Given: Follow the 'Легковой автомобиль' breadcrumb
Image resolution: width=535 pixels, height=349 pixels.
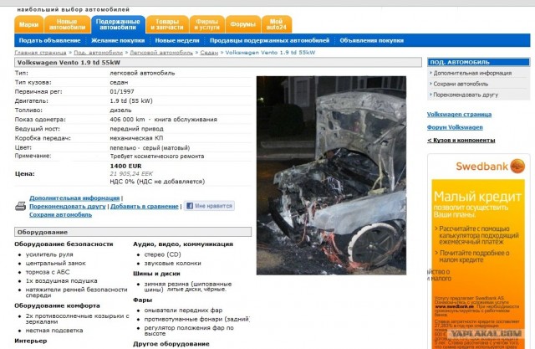Looking at the screenshot, I should (161, 53).
